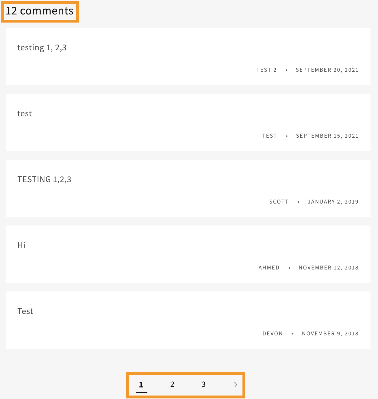Open page 2 of comments
378x399 pixels.
point(172,385)
